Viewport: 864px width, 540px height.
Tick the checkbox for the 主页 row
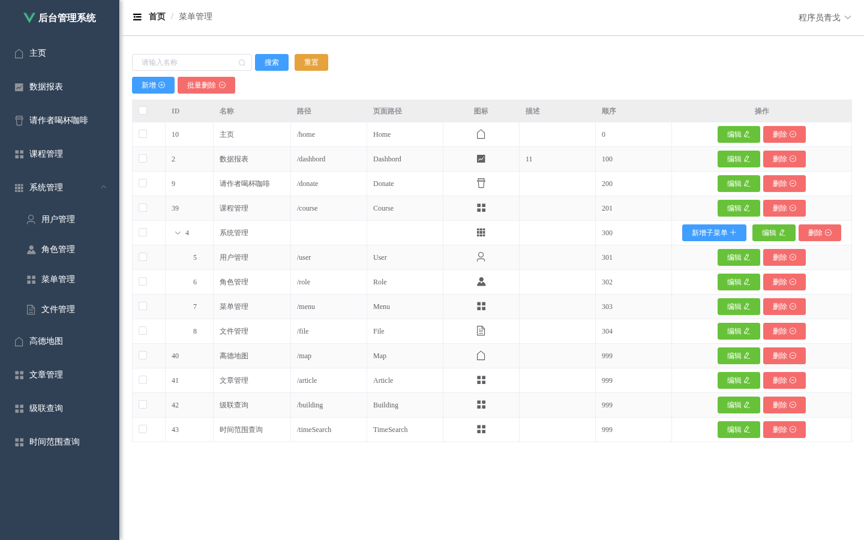tap(143, 134)
